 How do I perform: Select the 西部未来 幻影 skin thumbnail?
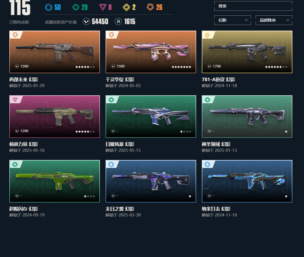pyautogui.click(x=54, y=52)
